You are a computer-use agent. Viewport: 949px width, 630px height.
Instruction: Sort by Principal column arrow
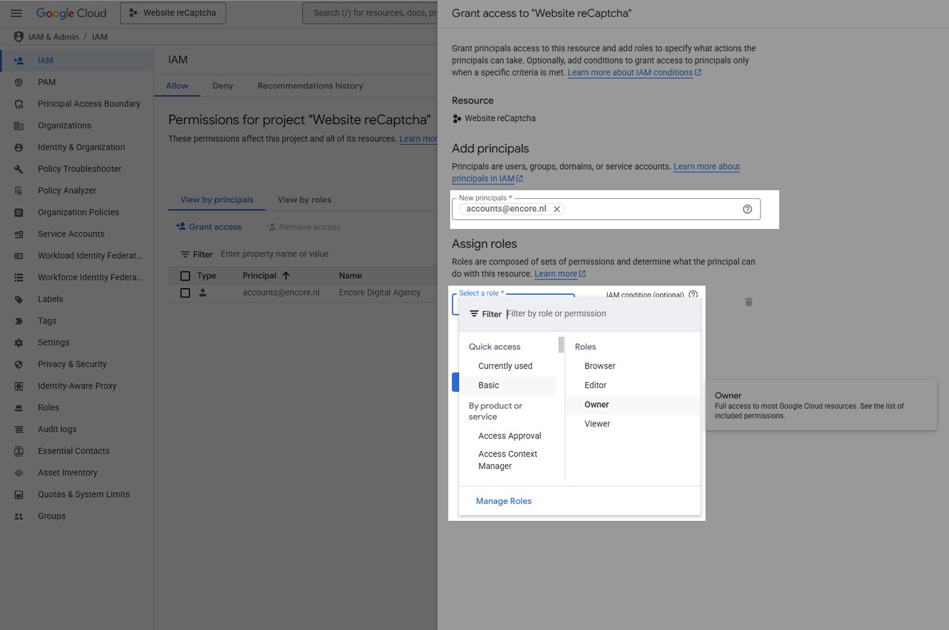tap(286, 276)
